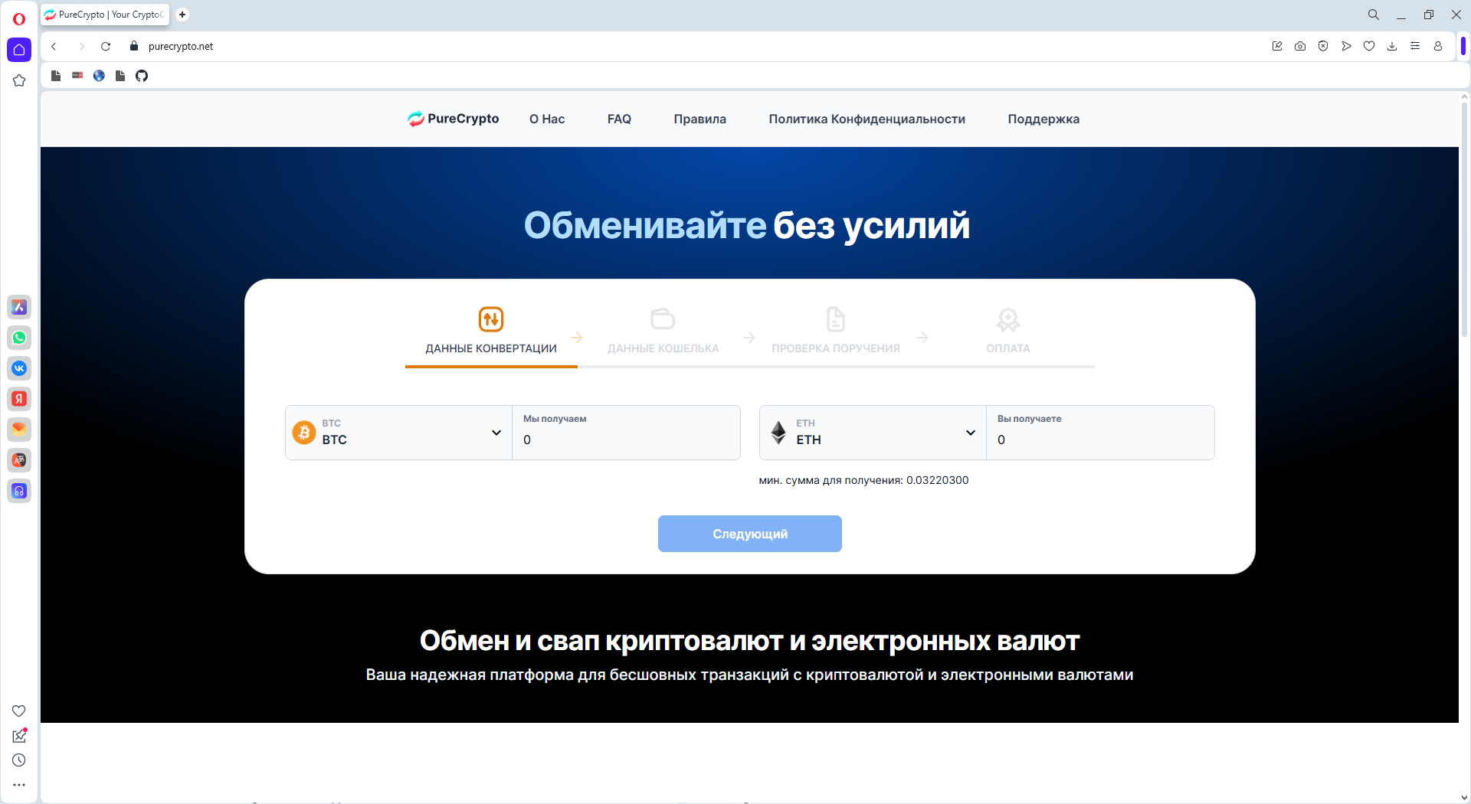Select the ДАННЫЕ КОНВЕРТАЦИИ step tab
Screen dimensions: 1471x804
(x=491, y=331)
